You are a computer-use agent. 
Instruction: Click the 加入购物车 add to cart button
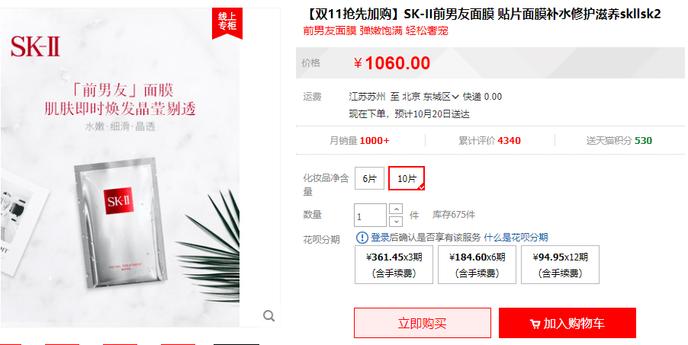pos(567,323)
